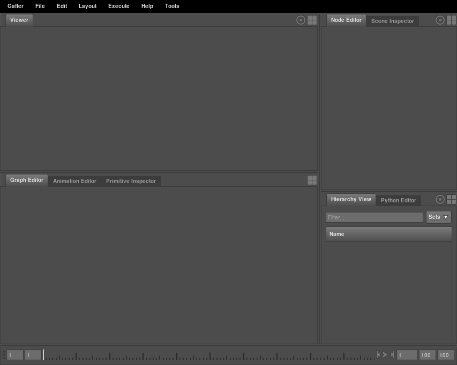Switch to the Scene Inspector tab
The image size is (457, 365).
392,21
